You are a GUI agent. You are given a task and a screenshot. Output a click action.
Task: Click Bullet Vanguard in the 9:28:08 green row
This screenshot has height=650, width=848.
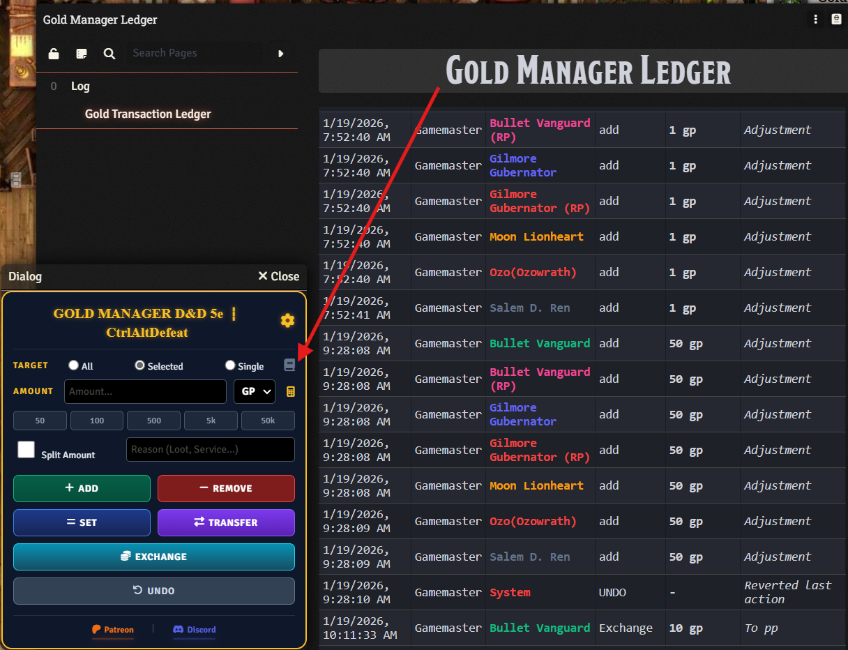[x=540, y=343]
